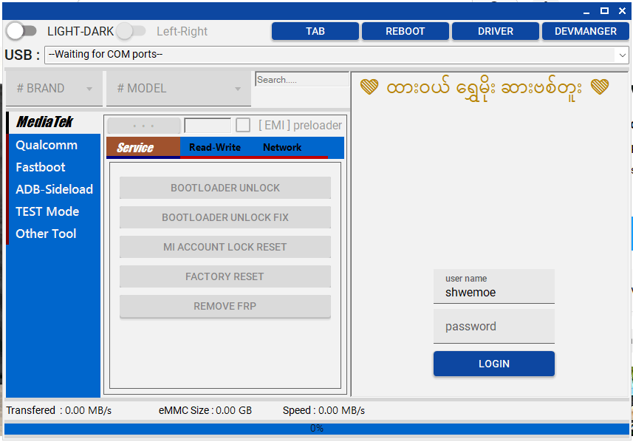Open the Other Tool section
Viewport: 633px width, 442px height.
click(45, 234)
